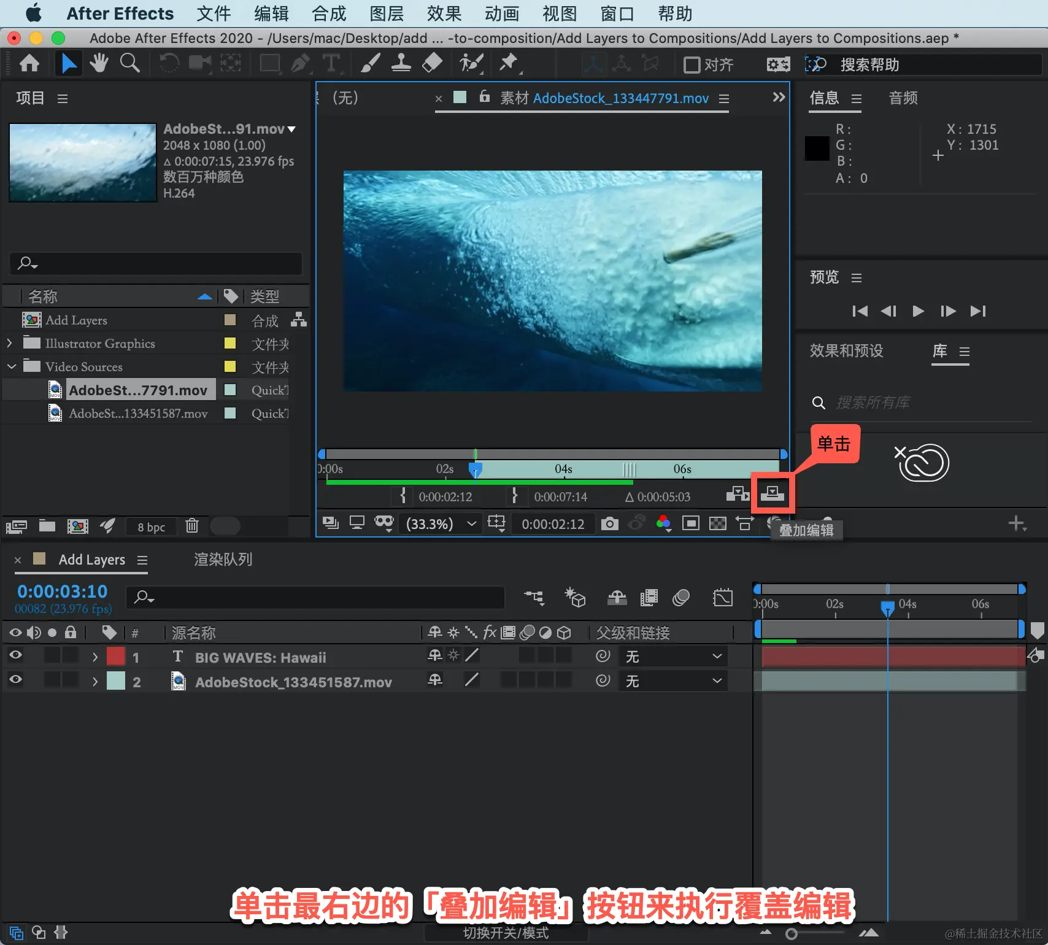1048x945 pixels.
Task: Click the Ripple Insert Edit button
Action: [738, 493]
